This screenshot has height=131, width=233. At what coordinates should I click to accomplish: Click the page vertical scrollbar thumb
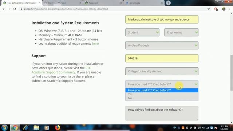[232, 73]
